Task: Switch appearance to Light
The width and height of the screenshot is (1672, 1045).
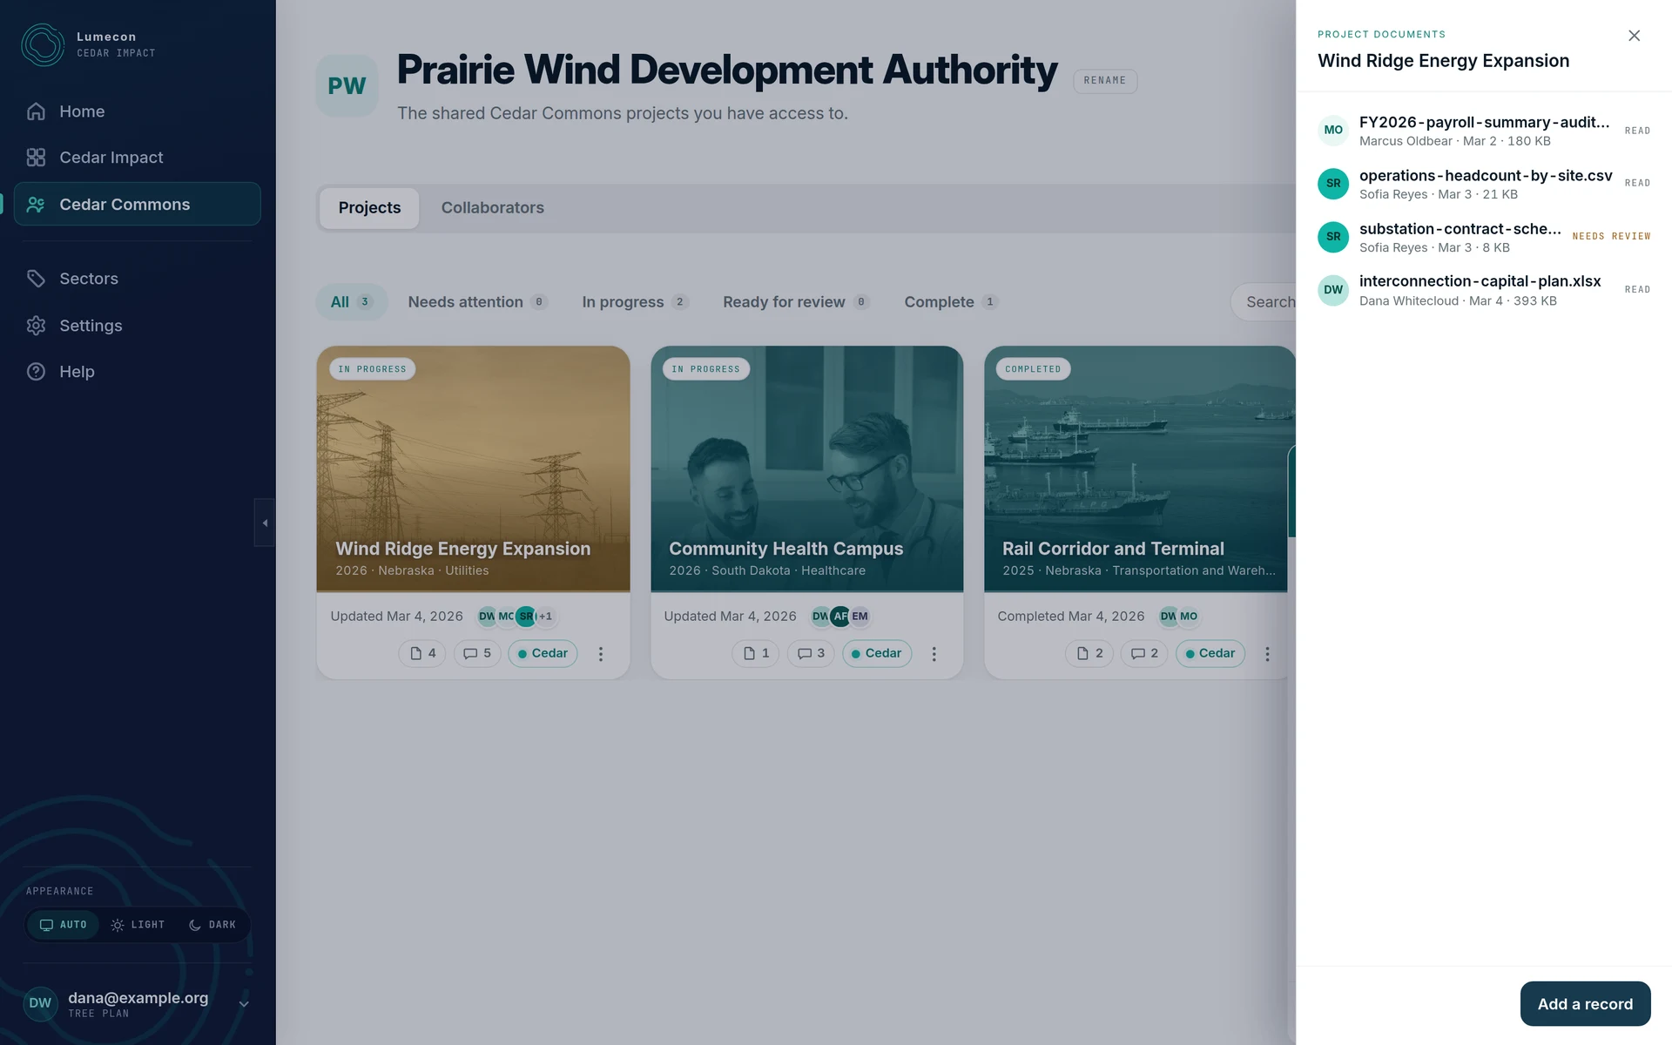Action: 138,925
